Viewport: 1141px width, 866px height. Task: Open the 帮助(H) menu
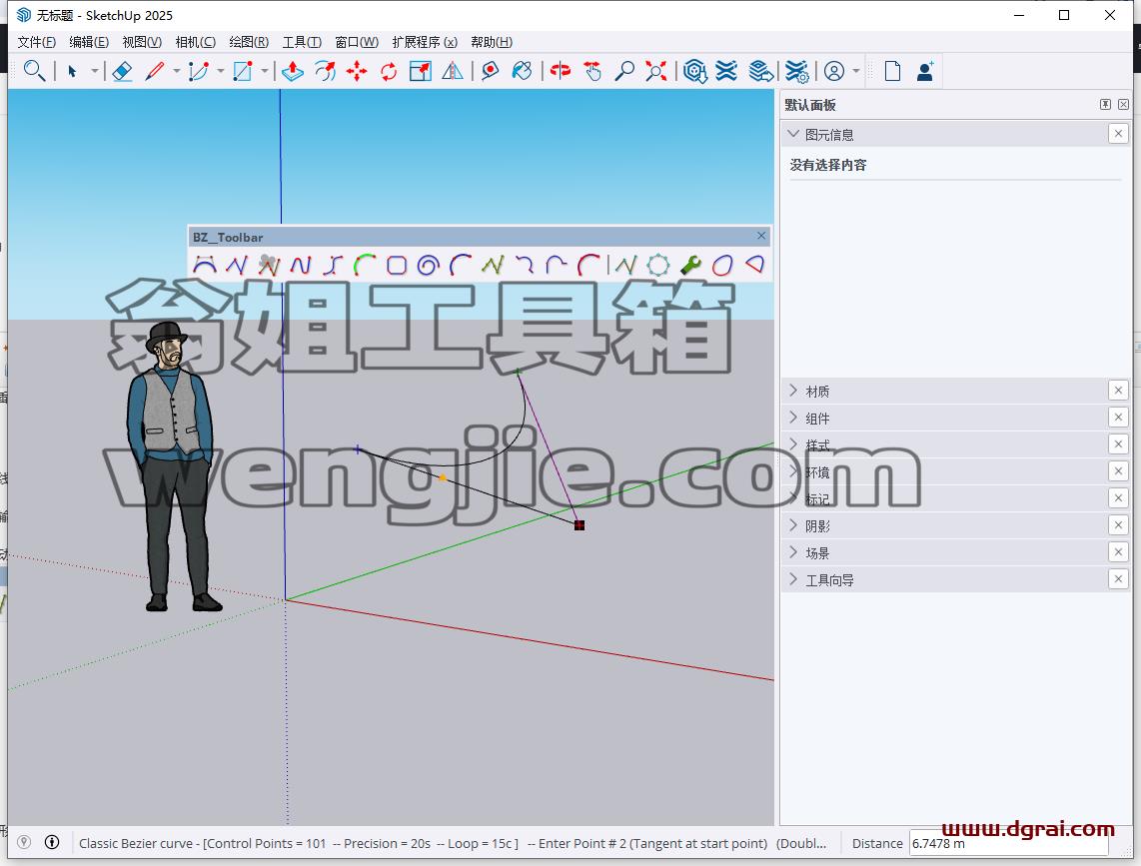pyautogui.click(x=492, y=42)
